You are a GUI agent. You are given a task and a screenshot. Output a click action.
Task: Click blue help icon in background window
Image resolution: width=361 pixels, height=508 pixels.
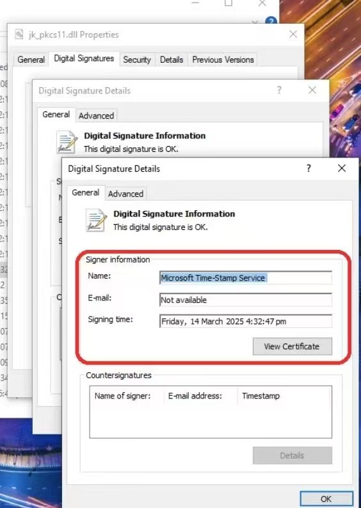click(x=271, y=21)
